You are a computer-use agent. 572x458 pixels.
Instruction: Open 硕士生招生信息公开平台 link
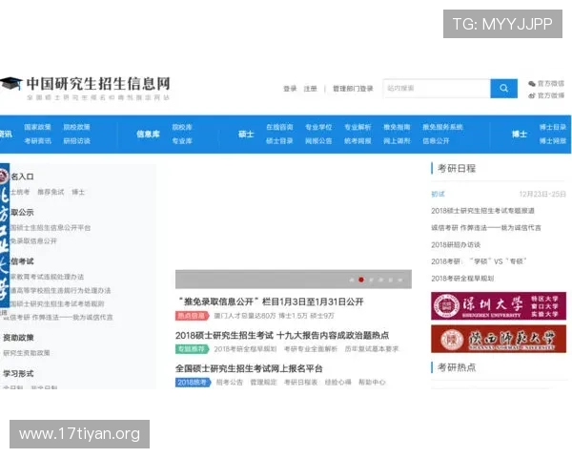[51, 228]
